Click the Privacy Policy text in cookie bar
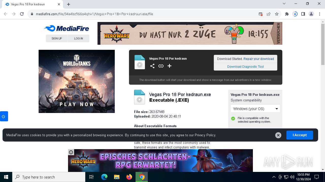This screenshot has height=182, width=325. (205, 135)
